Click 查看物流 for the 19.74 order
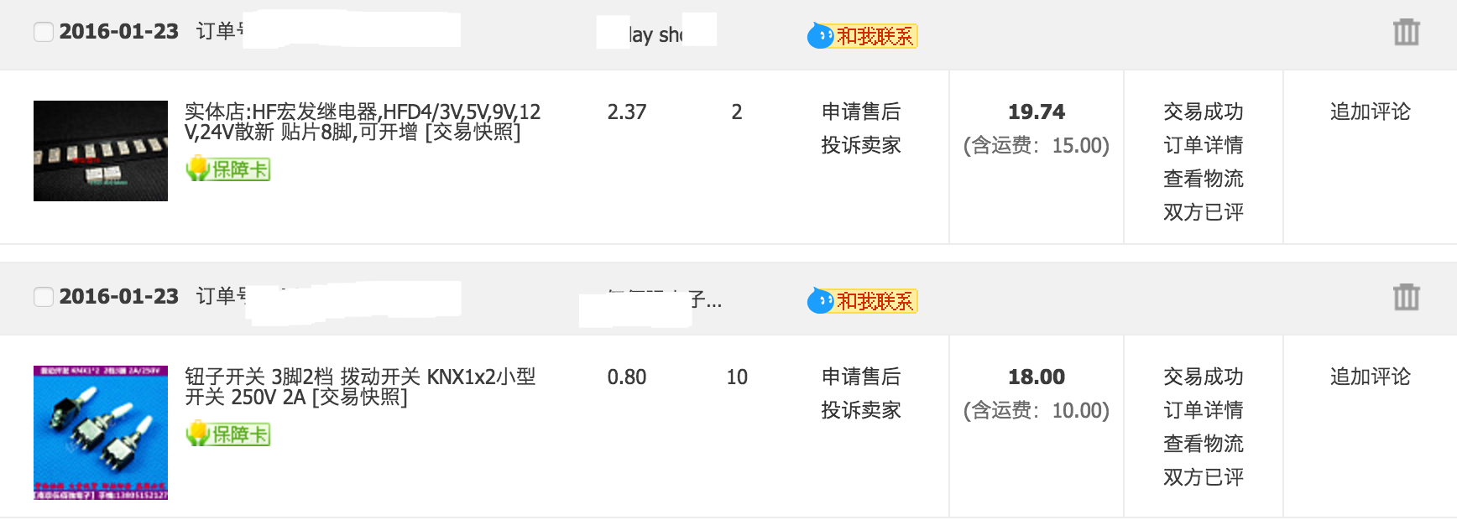The height and width of the screenshot is (520, 1457). tap(1204, 179)
